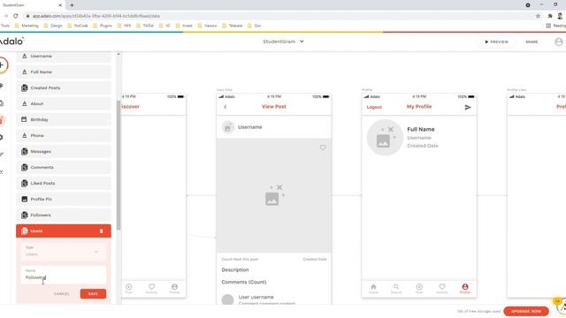Click the Save button

pos(93,294)
